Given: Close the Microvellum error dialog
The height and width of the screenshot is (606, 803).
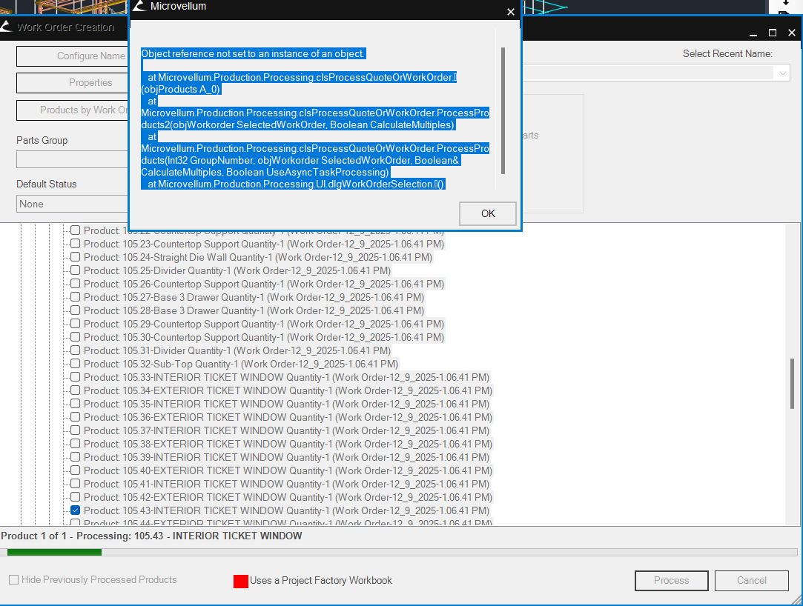Looking at the screenshot, I should pos(511,12).
